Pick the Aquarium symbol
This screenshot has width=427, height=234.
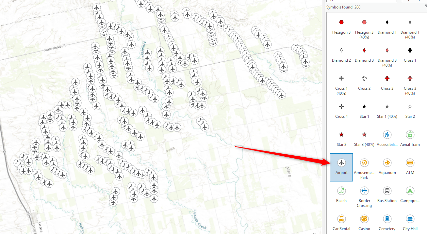(387, 167)
